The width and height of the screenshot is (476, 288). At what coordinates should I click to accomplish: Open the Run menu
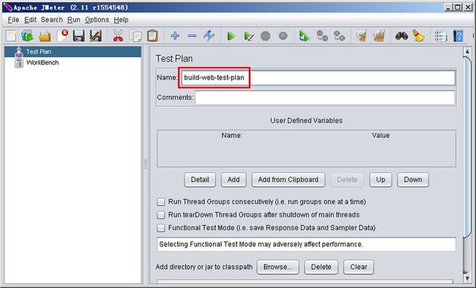coord(74,20)
